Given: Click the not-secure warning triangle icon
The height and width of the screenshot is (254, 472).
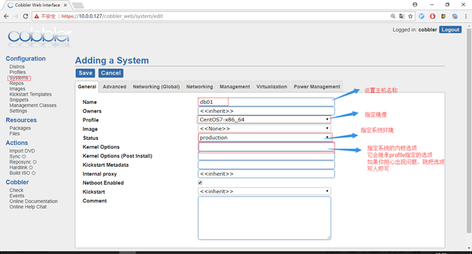Looking at the screenshot, I should [37, 16].
